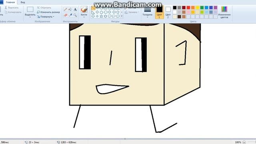Pick the dark red color swatch
The image size is (256, 144).
tap(184, 8)
